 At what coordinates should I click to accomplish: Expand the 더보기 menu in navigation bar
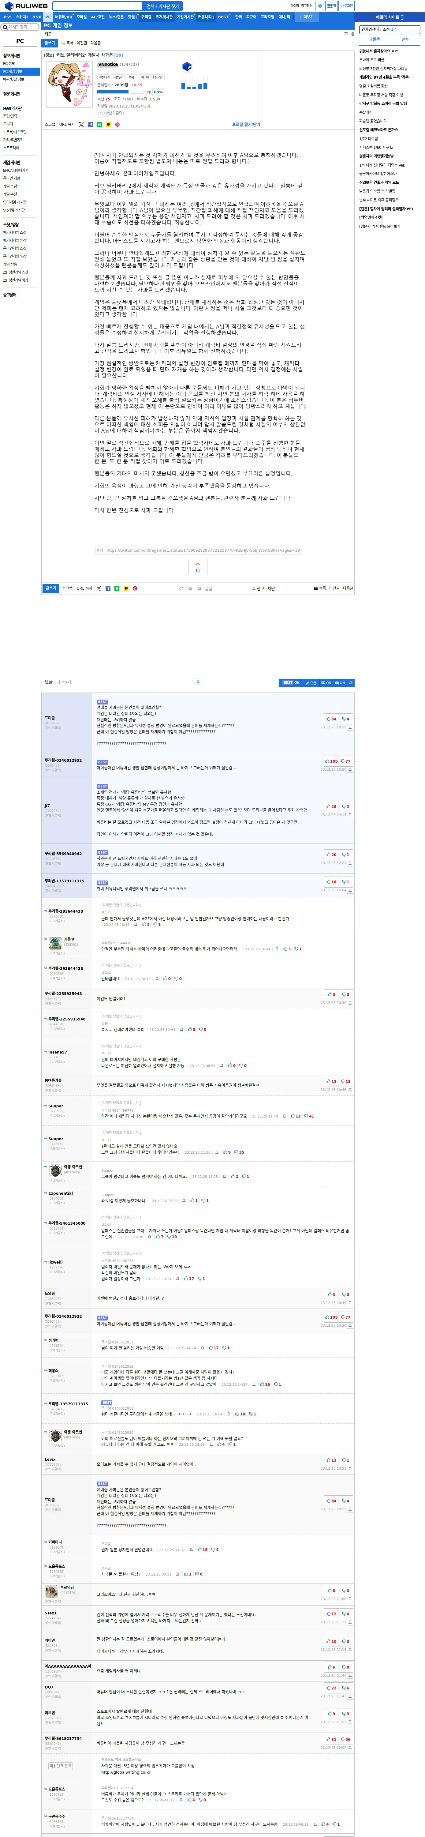306,17
